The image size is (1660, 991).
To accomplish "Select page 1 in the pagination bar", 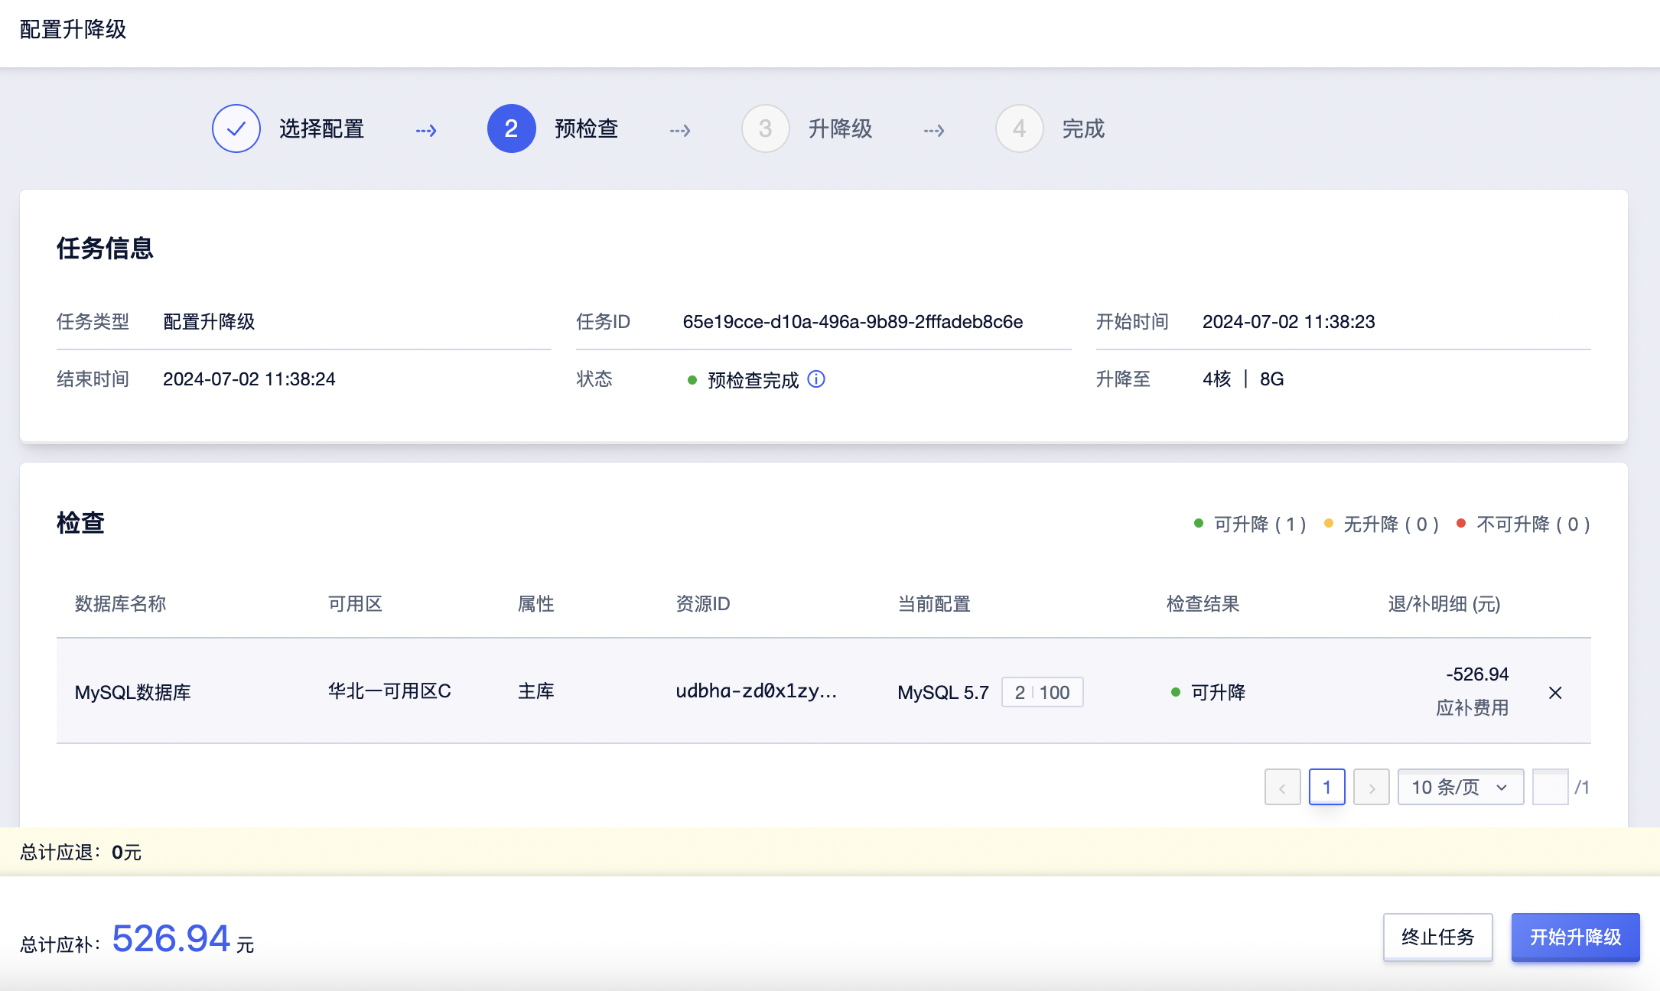I will [1326, 786].
